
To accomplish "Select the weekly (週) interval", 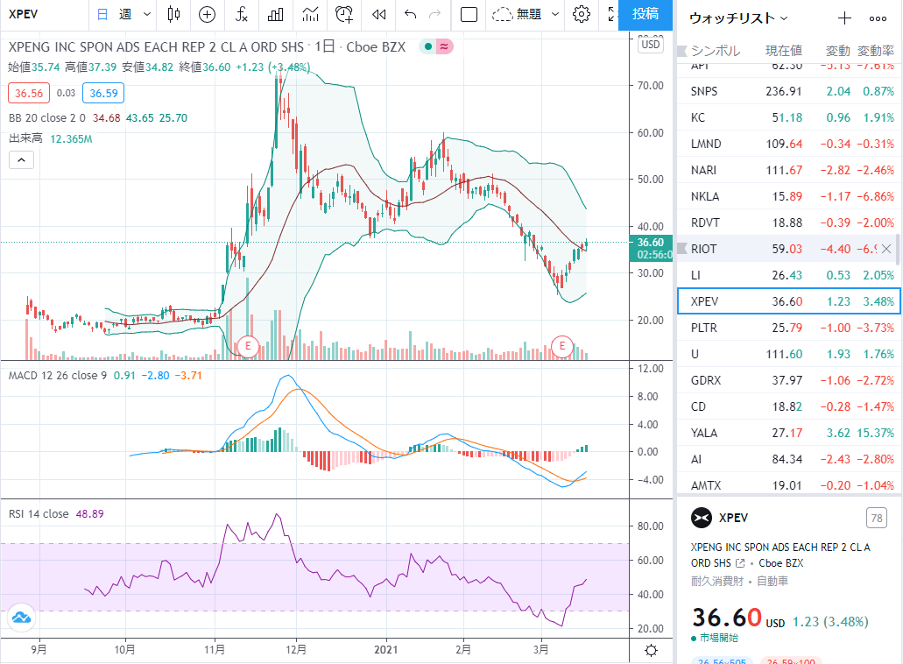I will (125, 14).
